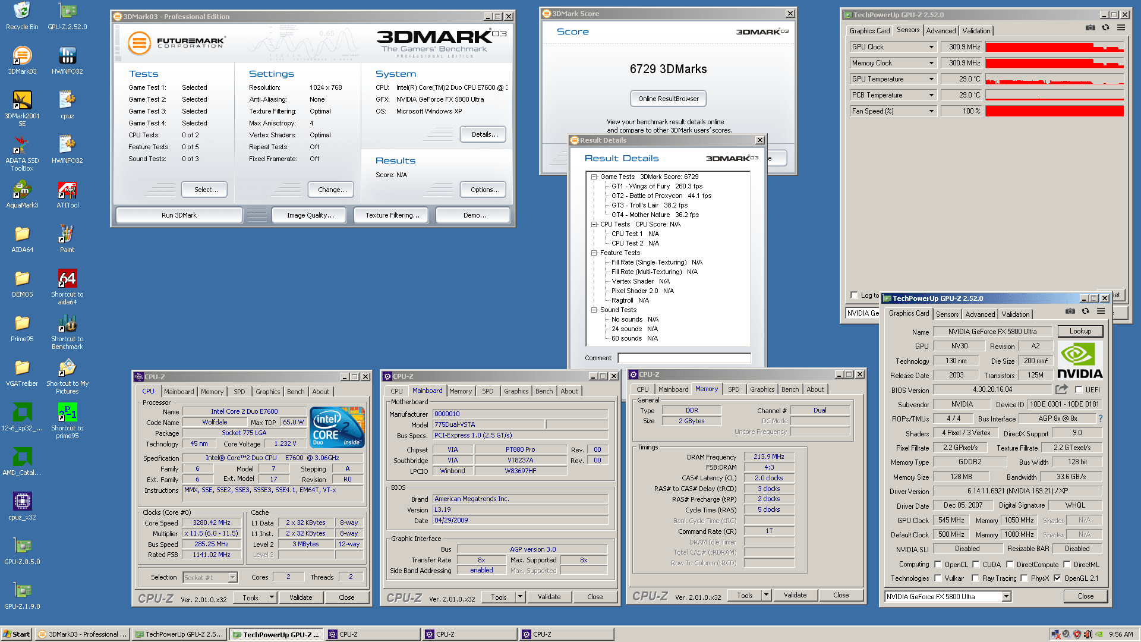Switch to Validation tab in GPU-Z Sensors window
1141x642 pixels.
tap(976, 31)
